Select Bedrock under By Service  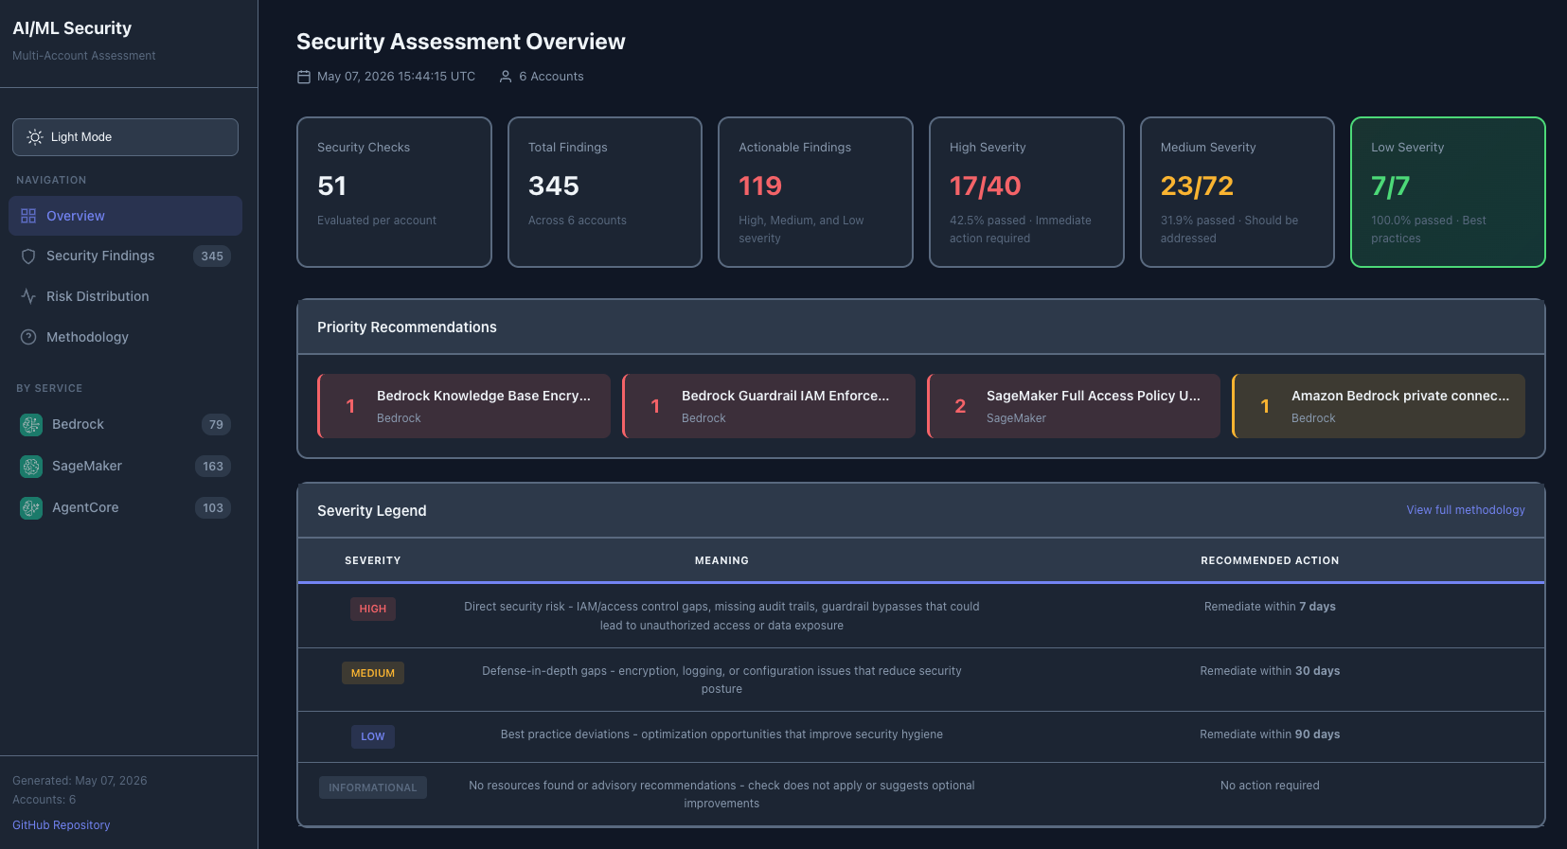pyautogui.click(x=125, y=424)
